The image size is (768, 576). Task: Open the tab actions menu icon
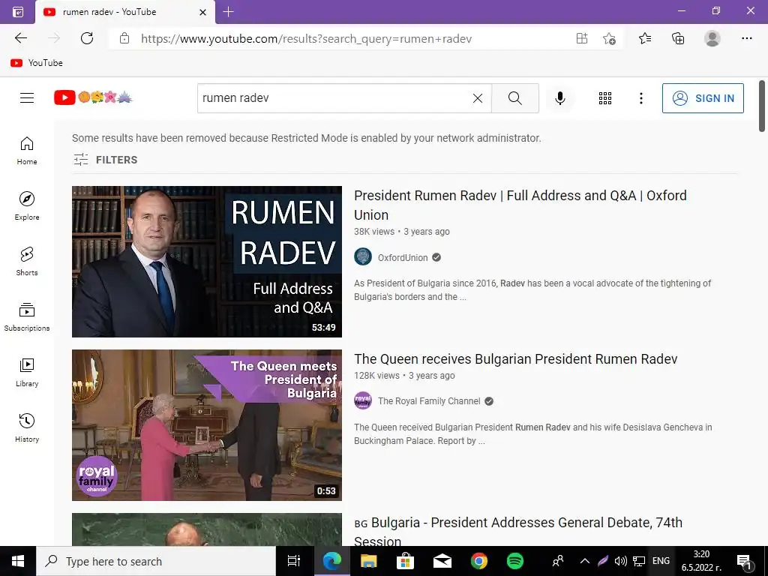coord(18,12)
